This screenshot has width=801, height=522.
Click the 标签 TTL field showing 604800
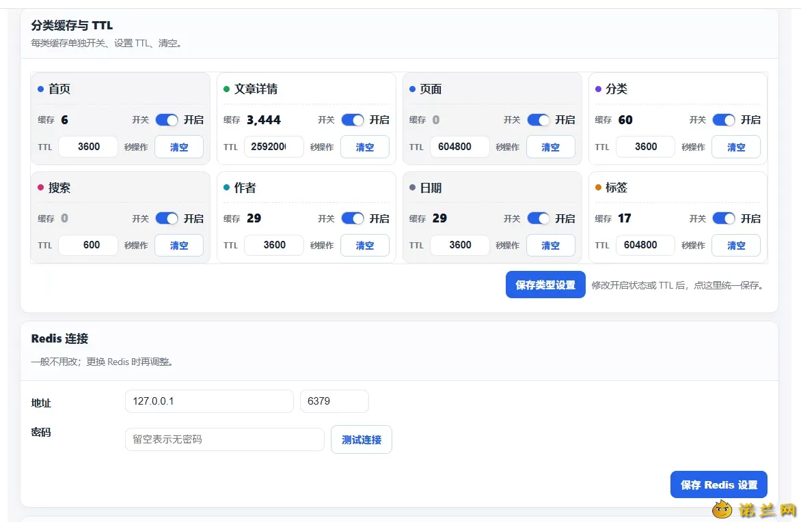646,246
